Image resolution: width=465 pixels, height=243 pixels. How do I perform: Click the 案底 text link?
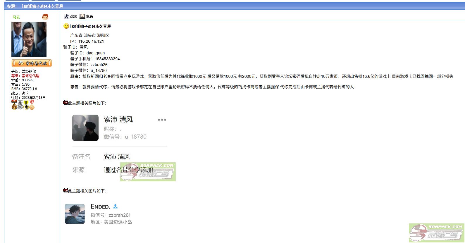89,16
